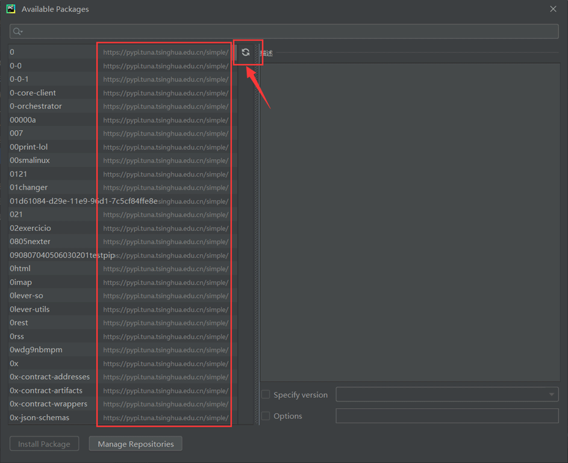Enable the Specify version checkbox
The image size is (568, 463).
(266, 395)
